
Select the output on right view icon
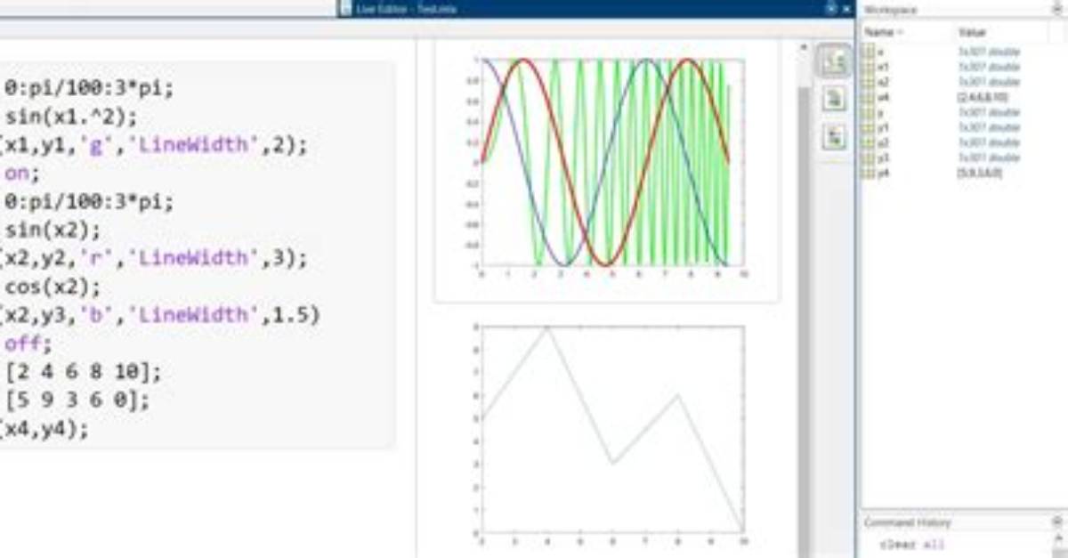[834, 61]
